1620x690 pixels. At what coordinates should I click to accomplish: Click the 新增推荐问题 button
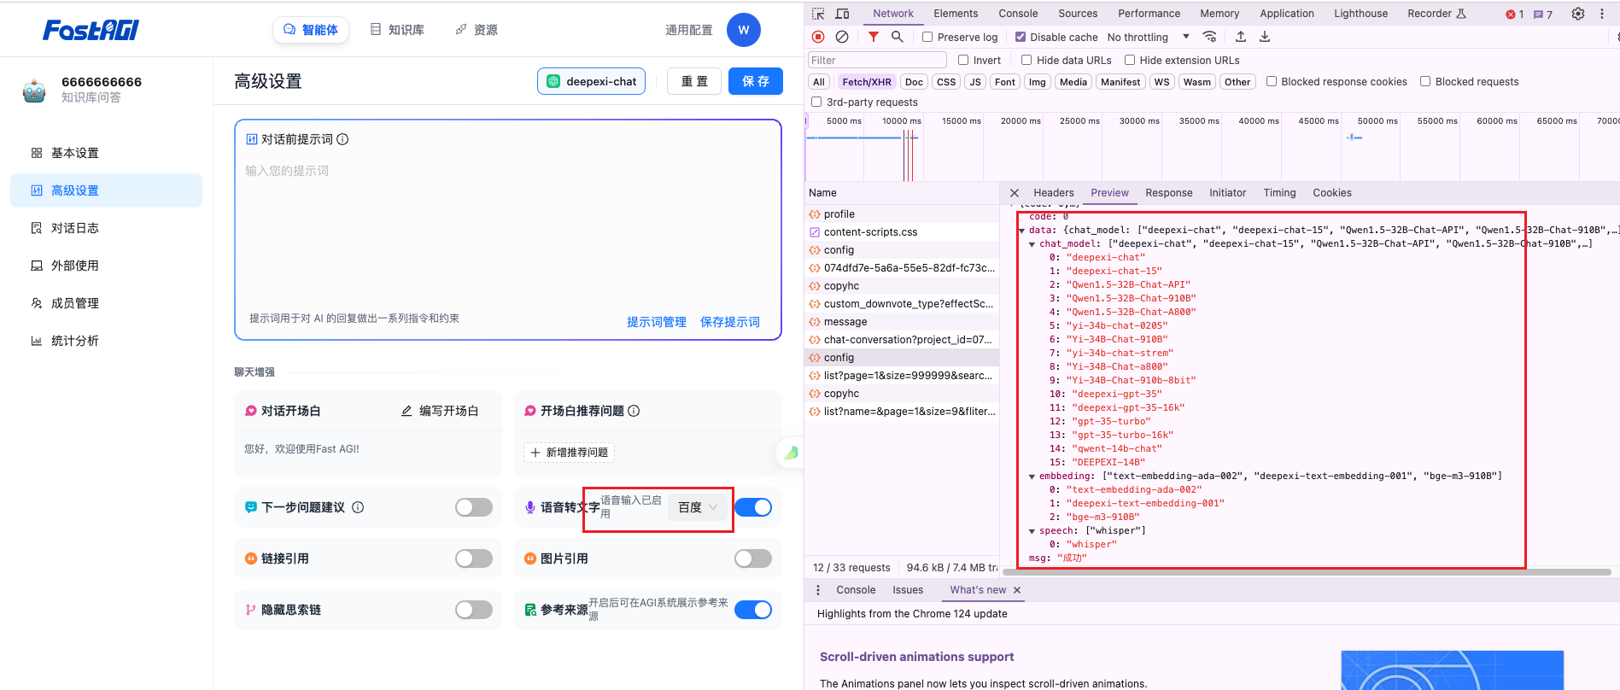click(x=569, y=453)
